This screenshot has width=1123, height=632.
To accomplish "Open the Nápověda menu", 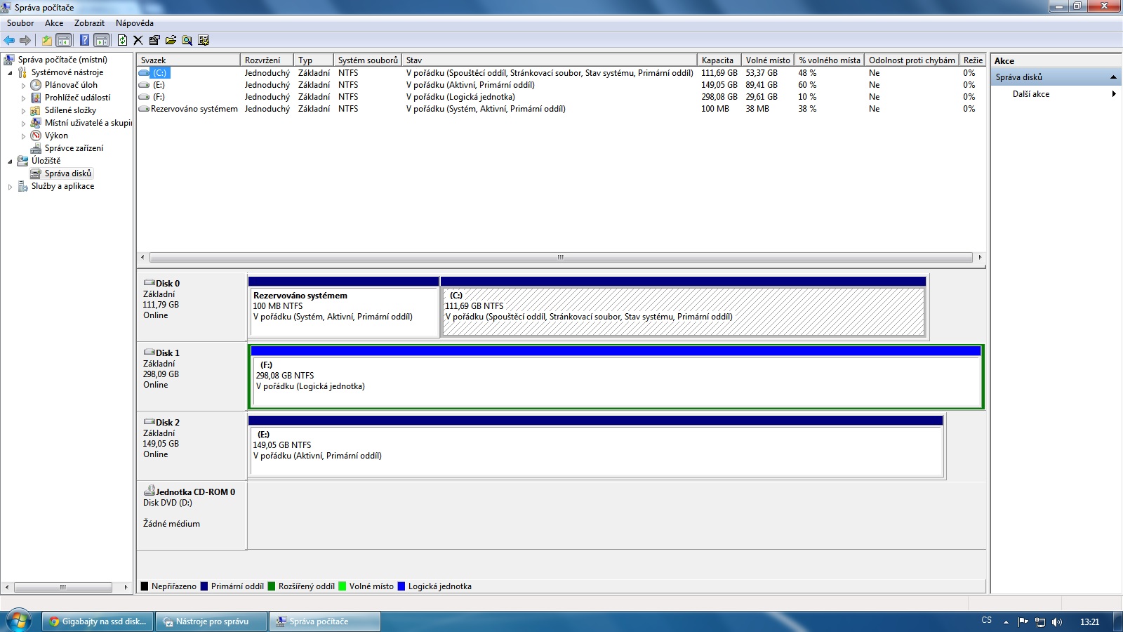I will coord(135,23).
